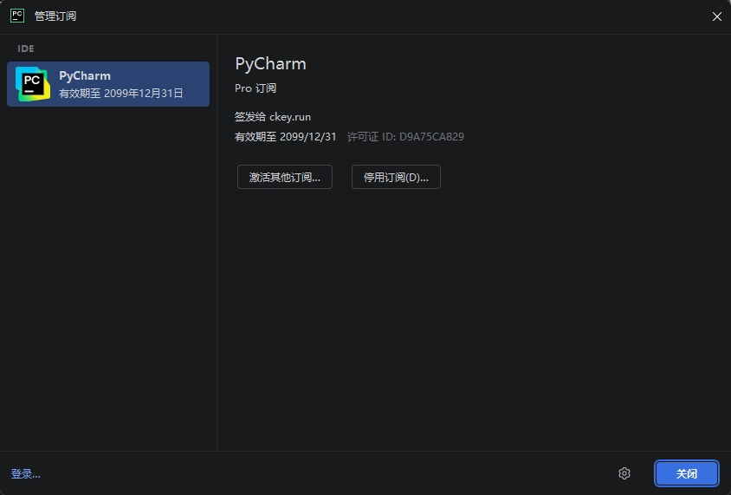Select PyCharm entry in IDE list

click(108, 84)
